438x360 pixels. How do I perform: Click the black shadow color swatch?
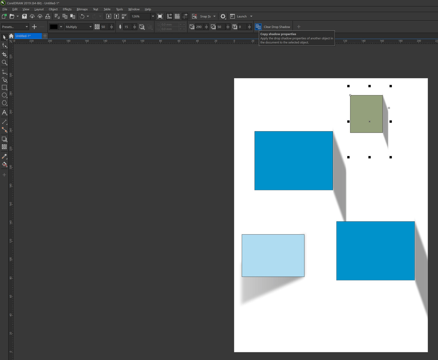coord(53,27)
